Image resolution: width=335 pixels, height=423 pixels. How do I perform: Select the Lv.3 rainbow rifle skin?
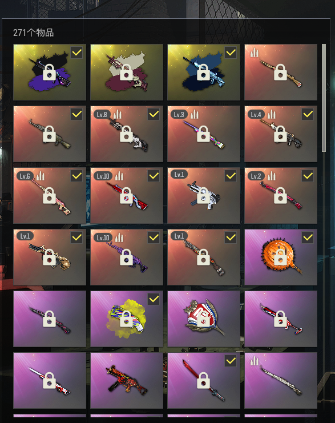point(204,134)
